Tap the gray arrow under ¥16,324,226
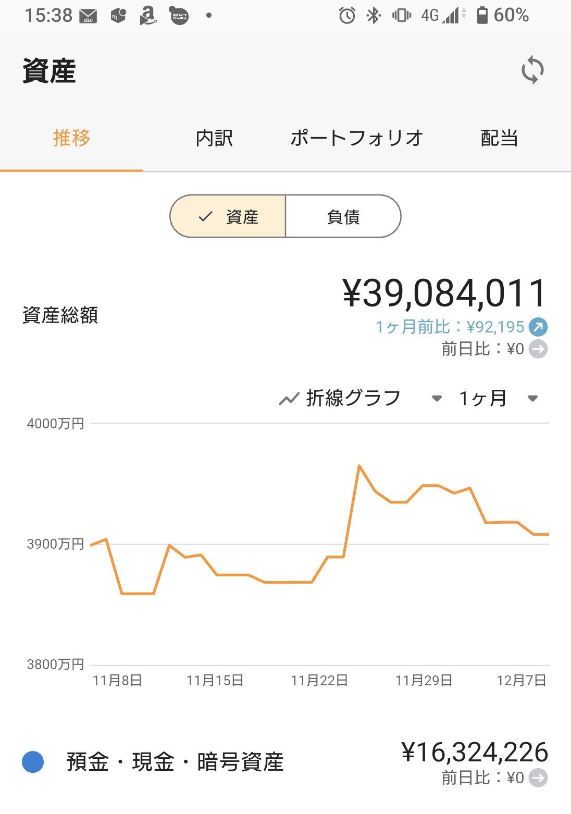This screenshot has height=814, width=571. click(538, 778)
